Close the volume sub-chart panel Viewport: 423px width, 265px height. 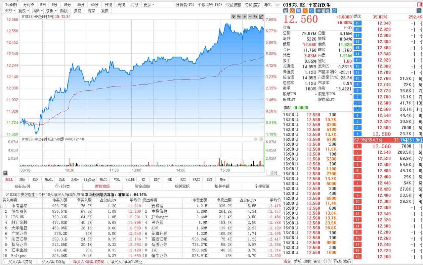click(x=261, y=139)
